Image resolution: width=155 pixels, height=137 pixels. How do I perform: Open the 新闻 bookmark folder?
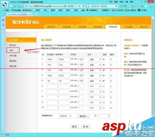(37, 10)
